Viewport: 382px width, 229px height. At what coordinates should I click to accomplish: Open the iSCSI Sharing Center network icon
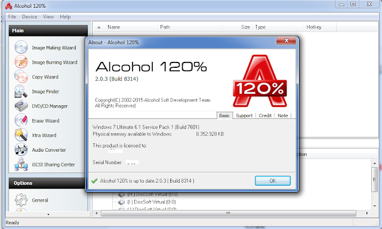click(21, 164)
